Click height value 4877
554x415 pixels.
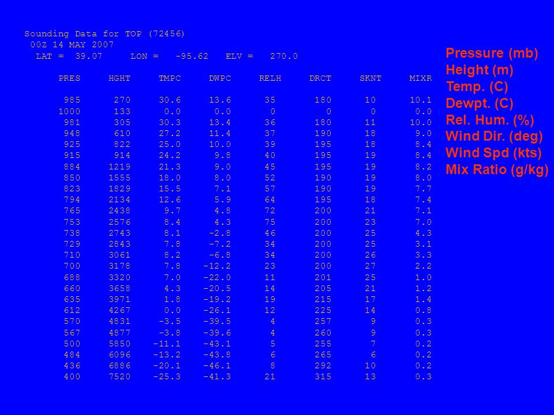tap(119, 333)
